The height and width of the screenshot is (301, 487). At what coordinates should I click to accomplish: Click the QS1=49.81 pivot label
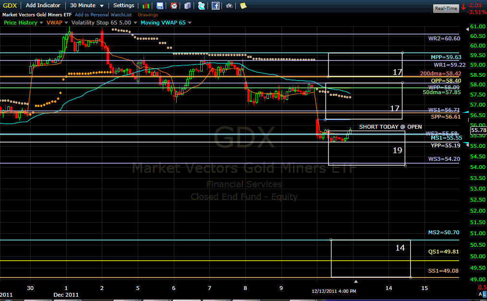click(443, 252)
